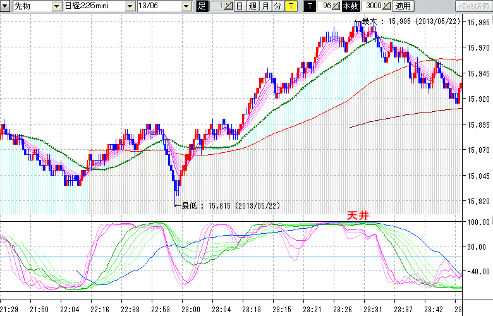Click the red 天井 label on the oscillator
Screen dimensions: 493x316
[x=357, y=216]
